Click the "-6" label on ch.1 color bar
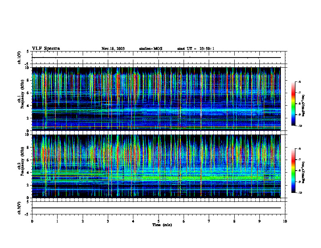 (299, 81)
